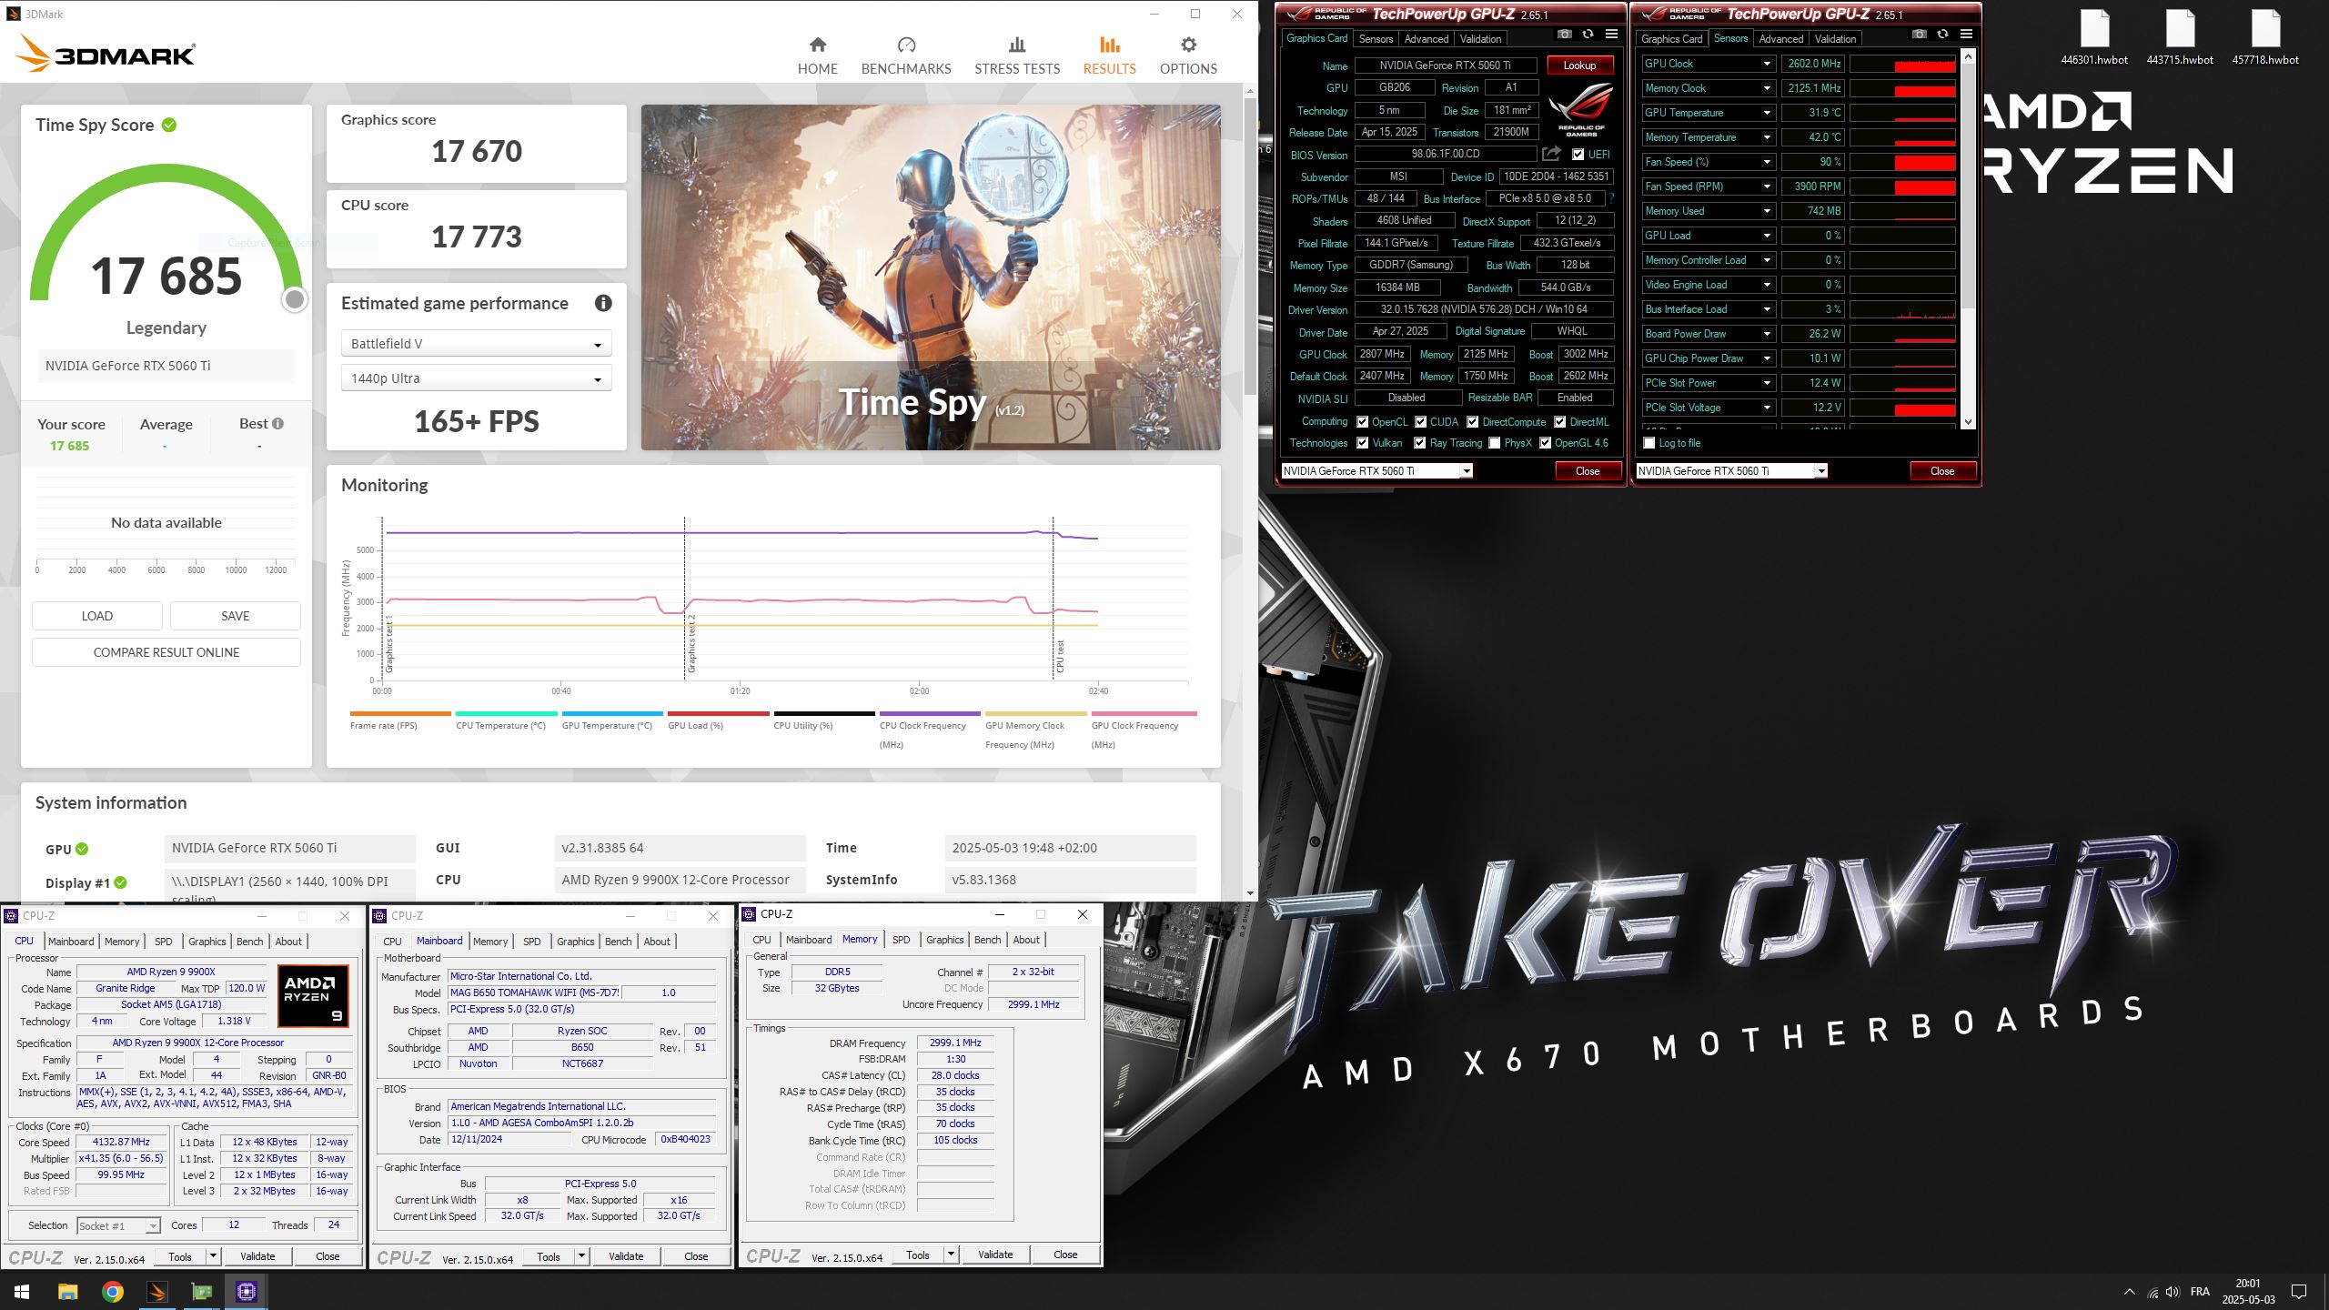Click the SAVE button in 3DMark
The height and width of the screenshot is (1310, 2329).
click(x=235, y=616)
